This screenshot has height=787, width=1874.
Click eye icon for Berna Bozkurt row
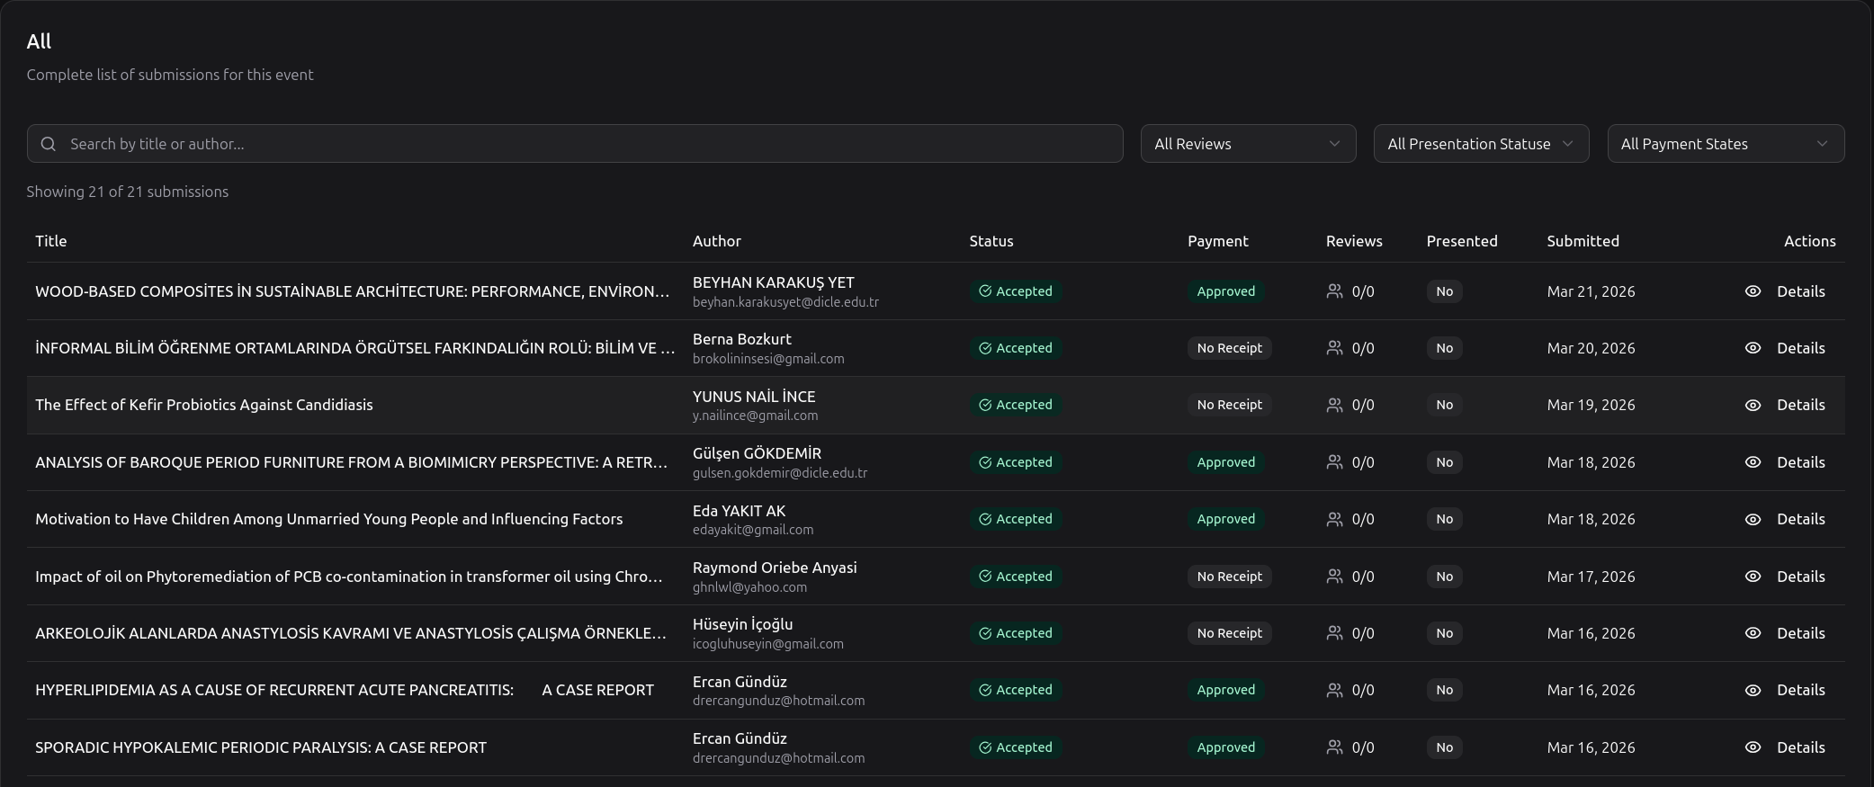coord(1753,348)
